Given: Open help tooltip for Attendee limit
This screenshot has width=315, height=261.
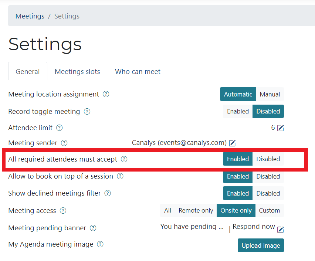Looking at the screenshot, I should click(x=59, y=128).
